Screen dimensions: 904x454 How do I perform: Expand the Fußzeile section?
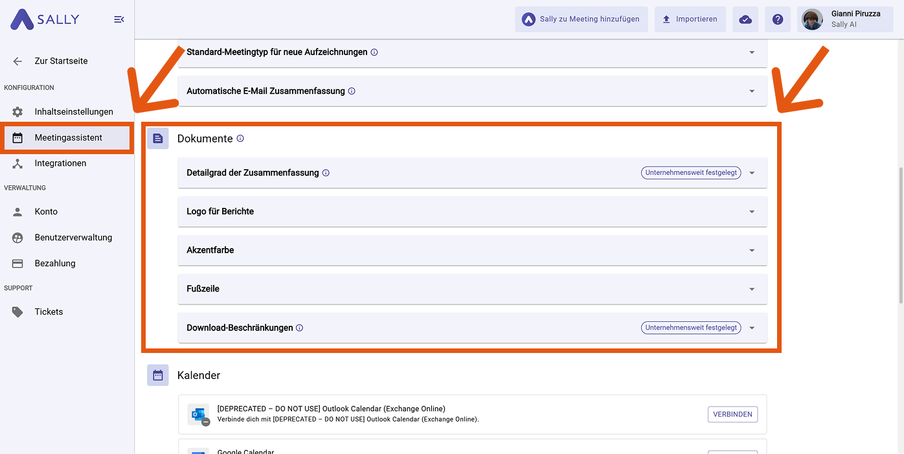point(472,289)
